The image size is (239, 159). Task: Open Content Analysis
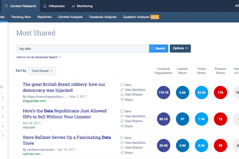click(70, 17)
